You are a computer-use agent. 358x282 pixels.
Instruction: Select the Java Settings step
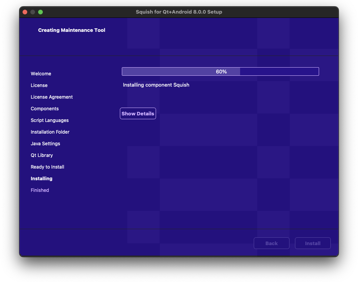coord(45,143)
